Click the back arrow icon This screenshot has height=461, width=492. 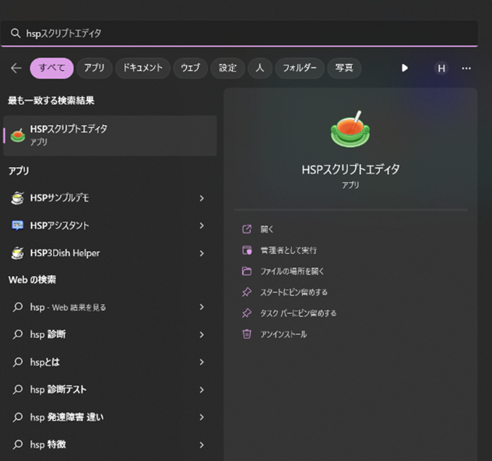pos(16,68)
